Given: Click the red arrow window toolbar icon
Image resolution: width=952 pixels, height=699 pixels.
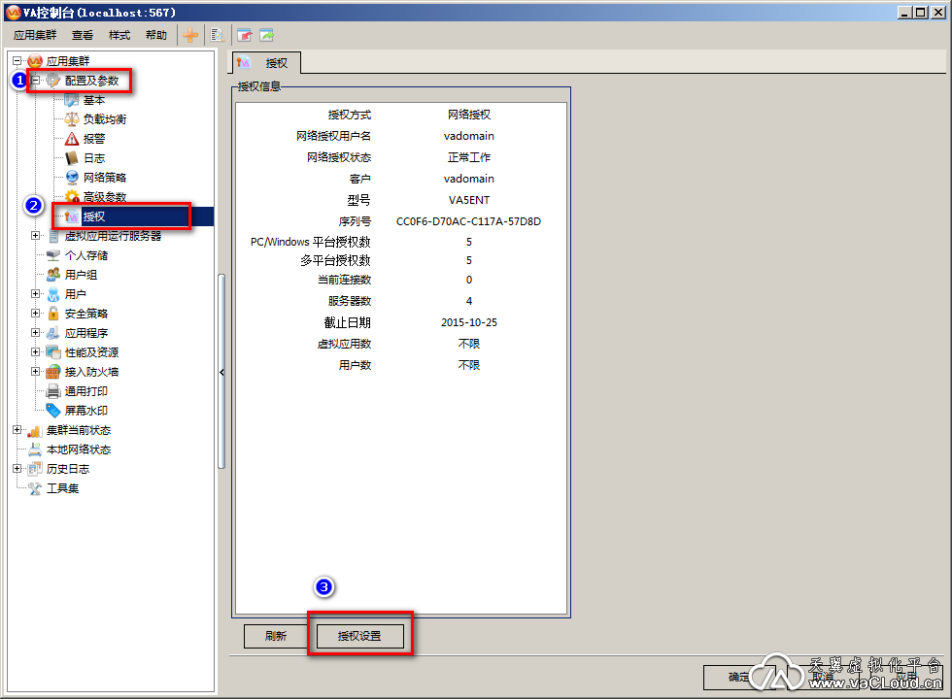Looking at the screenshot, I should (x=244, y=35).
